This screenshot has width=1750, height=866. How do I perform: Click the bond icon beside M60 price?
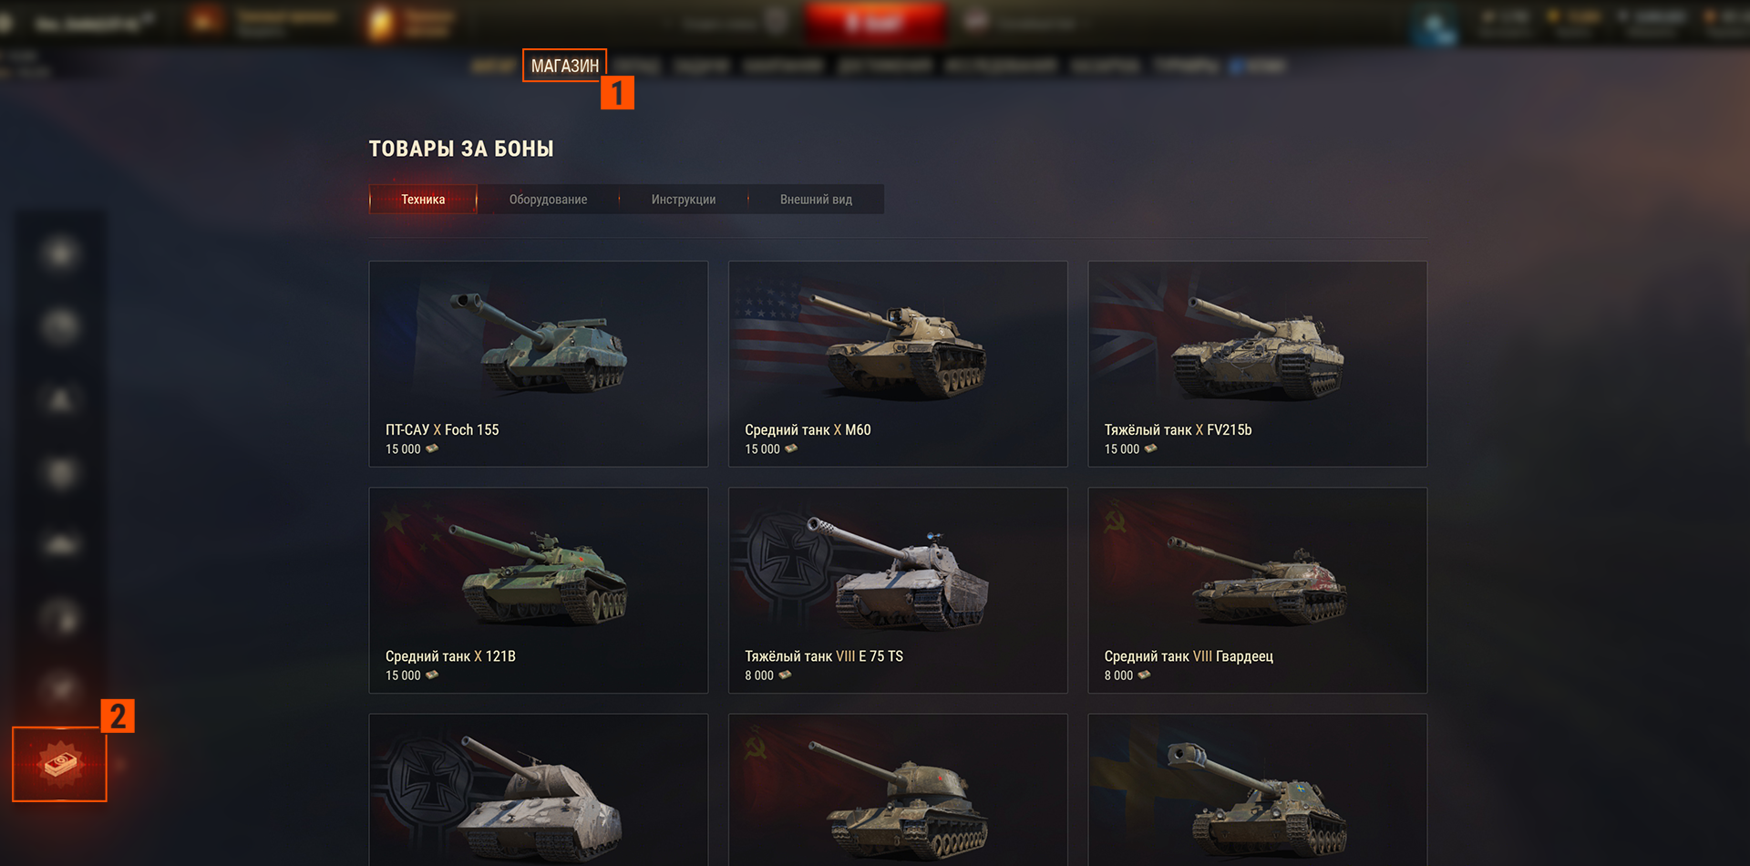[791, 448]
